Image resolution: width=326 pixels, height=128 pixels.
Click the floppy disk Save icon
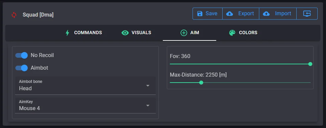(200, 14)
